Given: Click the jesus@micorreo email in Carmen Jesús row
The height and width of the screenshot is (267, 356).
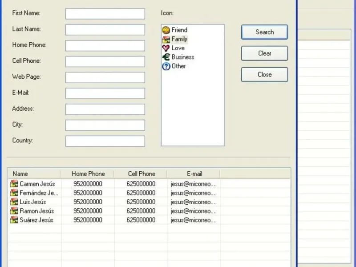Looking at the screenshot, I should [194, 184].
